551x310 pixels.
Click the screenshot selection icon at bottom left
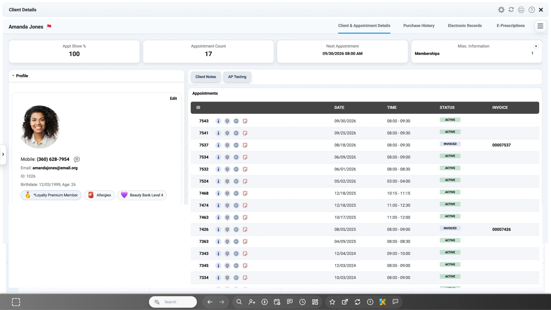[x=16, y=302]
